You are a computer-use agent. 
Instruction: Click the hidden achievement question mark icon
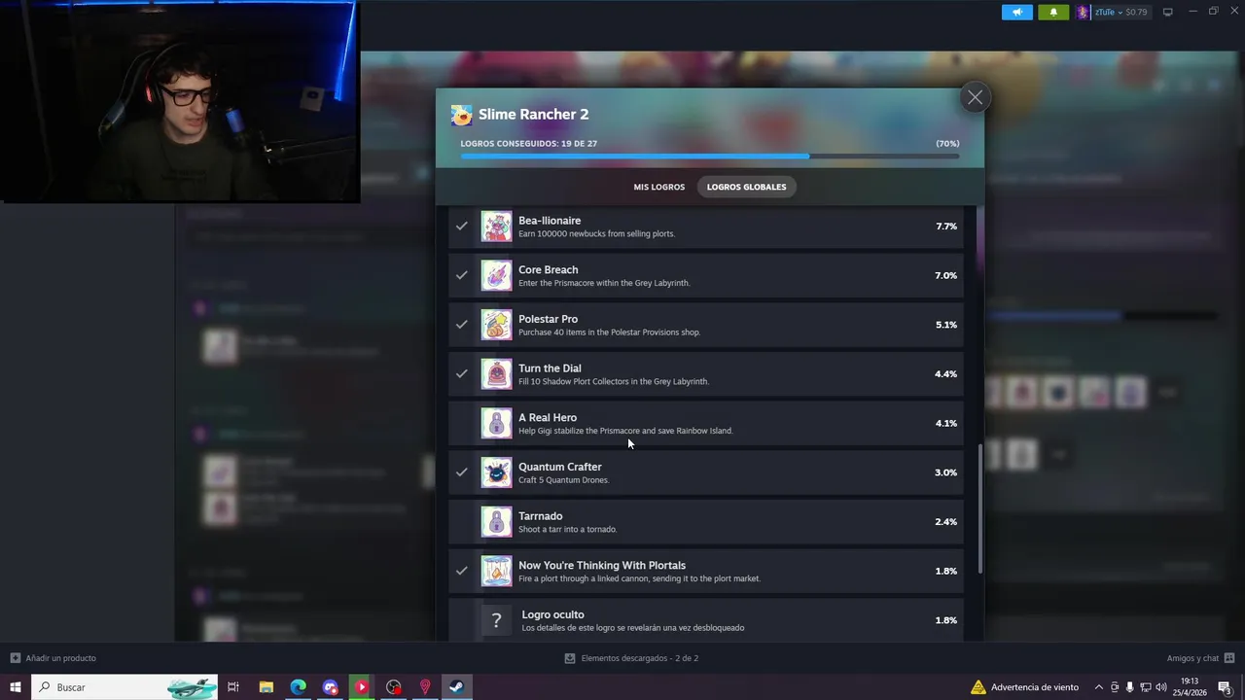[x=496, y=620]
